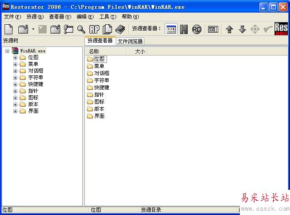Select 位图 in the resource tree
This screenshot has height=215, width=290.
point(33,57)
